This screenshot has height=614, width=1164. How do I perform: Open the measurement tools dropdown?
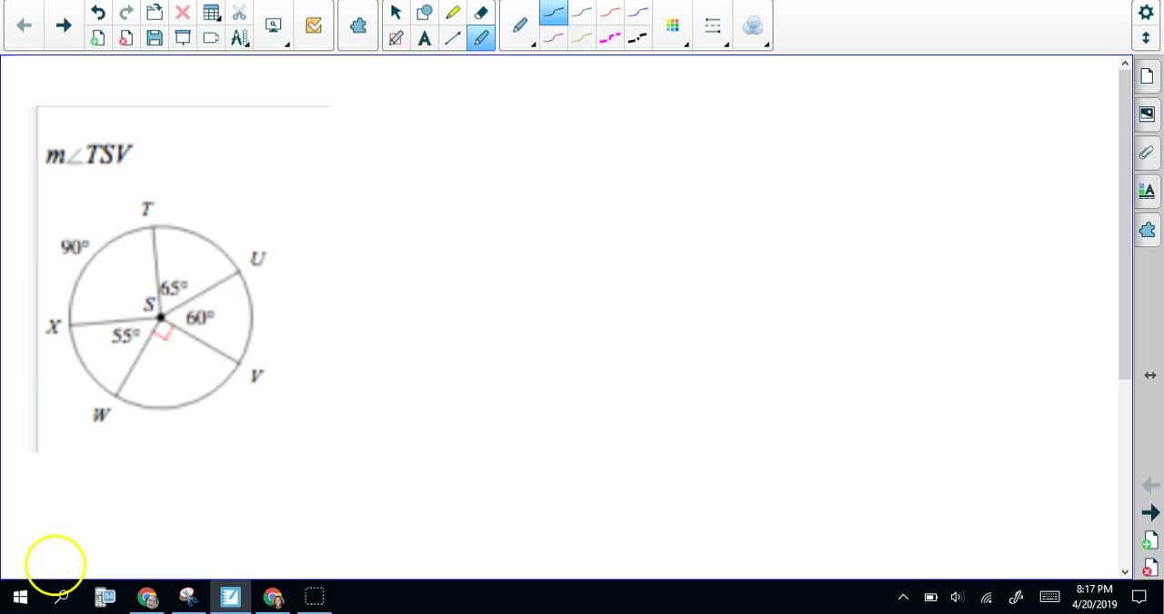point(239,38)
